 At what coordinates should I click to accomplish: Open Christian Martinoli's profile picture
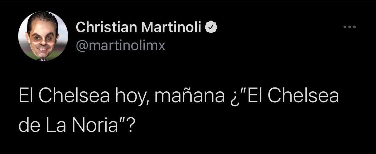(43, 36)
